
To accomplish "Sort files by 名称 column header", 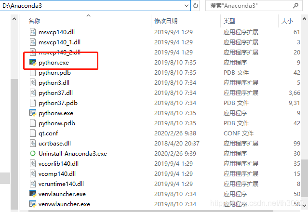I will point(34,21).
